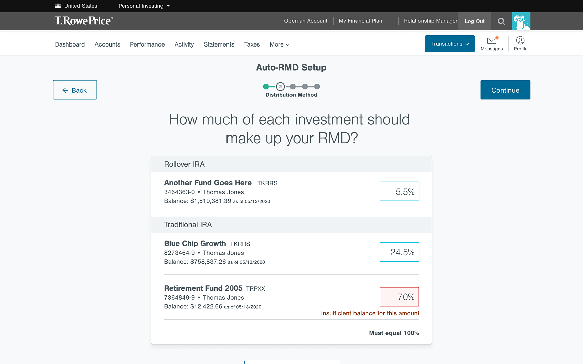Viewport: 583px width, 364px height.
Task: Go to the Dashboard tab
Action: [70, 44]
